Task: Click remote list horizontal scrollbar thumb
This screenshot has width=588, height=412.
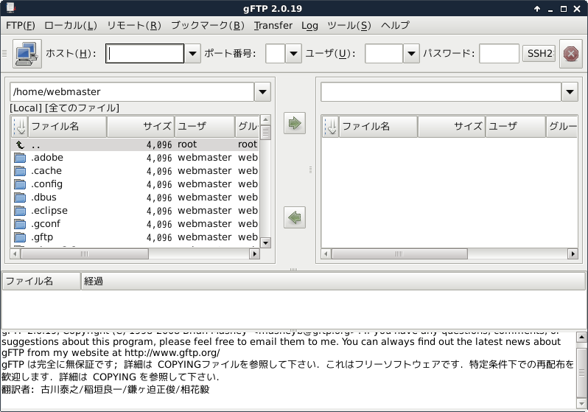Action: tap(399, 254)
